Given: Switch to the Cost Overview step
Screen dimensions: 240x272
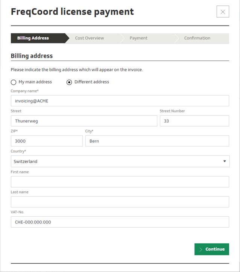Looking at the screenshot, I should pyautogui.click(x=90, y=38).
